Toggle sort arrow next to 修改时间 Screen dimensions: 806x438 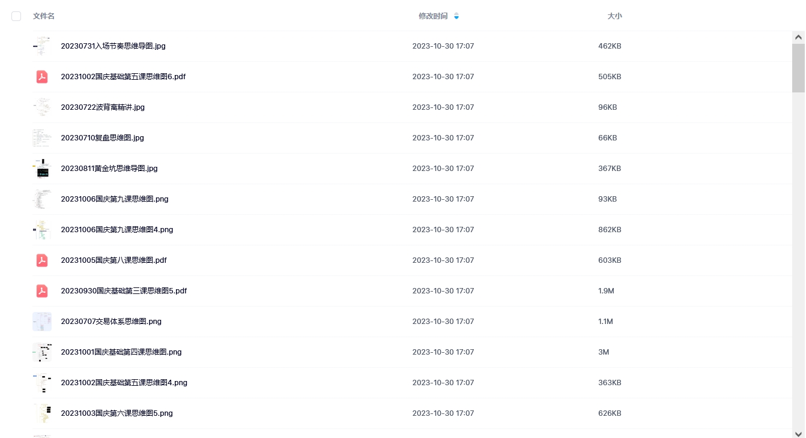pyautogui.click(x=456, y=16)
